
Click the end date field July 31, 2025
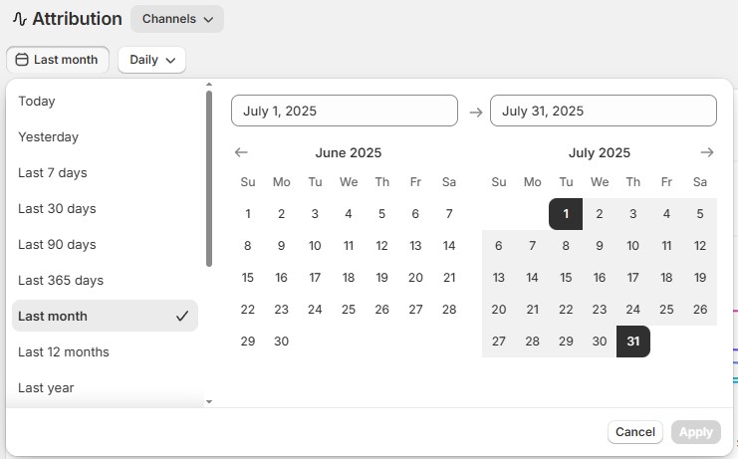(603, 111)
